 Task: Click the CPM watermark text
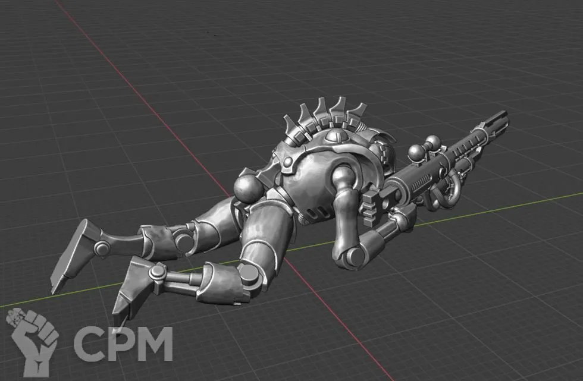[123, 345]
